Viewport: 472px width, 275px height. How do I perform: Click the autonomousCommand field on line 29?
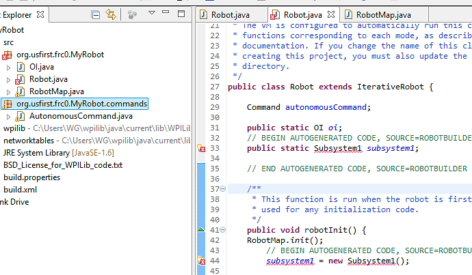click(326, 107)
